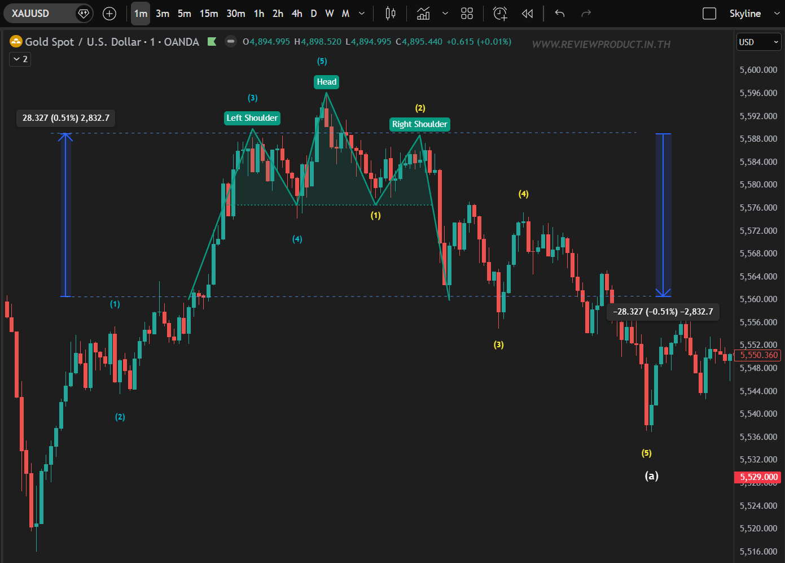Click the undo arrow

tap(560, 14)
